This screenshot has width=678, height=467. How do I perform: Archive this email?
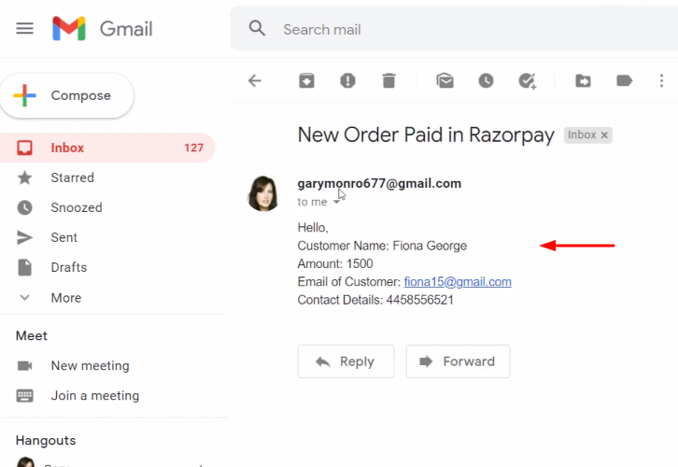306,81
